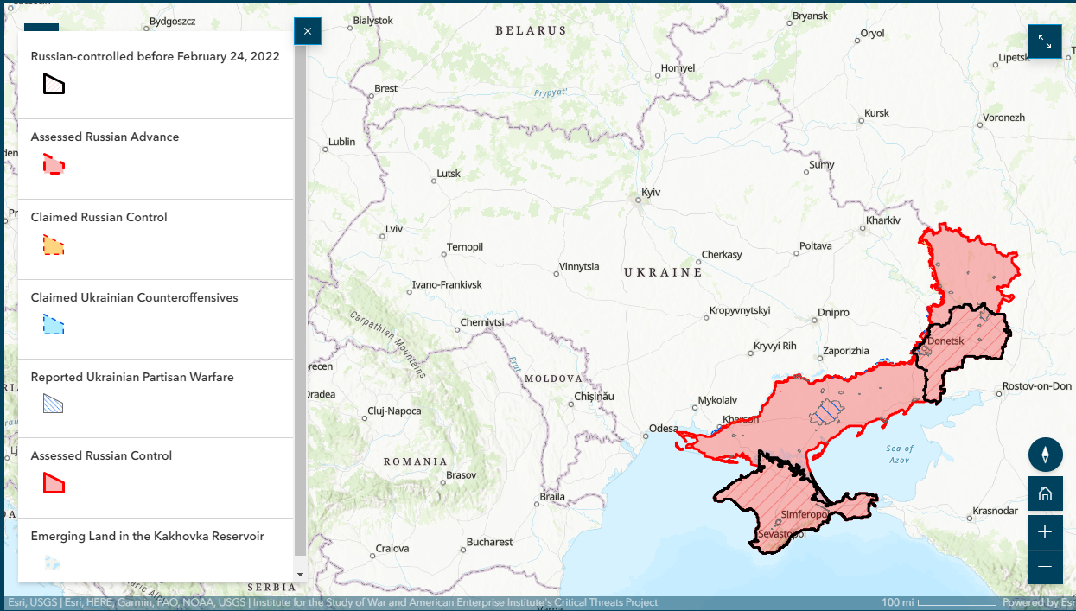Click Odesa city label on map
1076x611 pixels.
[x=665, y=428]
